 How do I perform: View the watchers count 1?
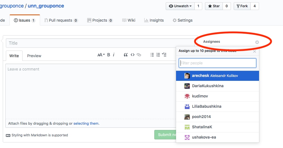click(198, 6)
